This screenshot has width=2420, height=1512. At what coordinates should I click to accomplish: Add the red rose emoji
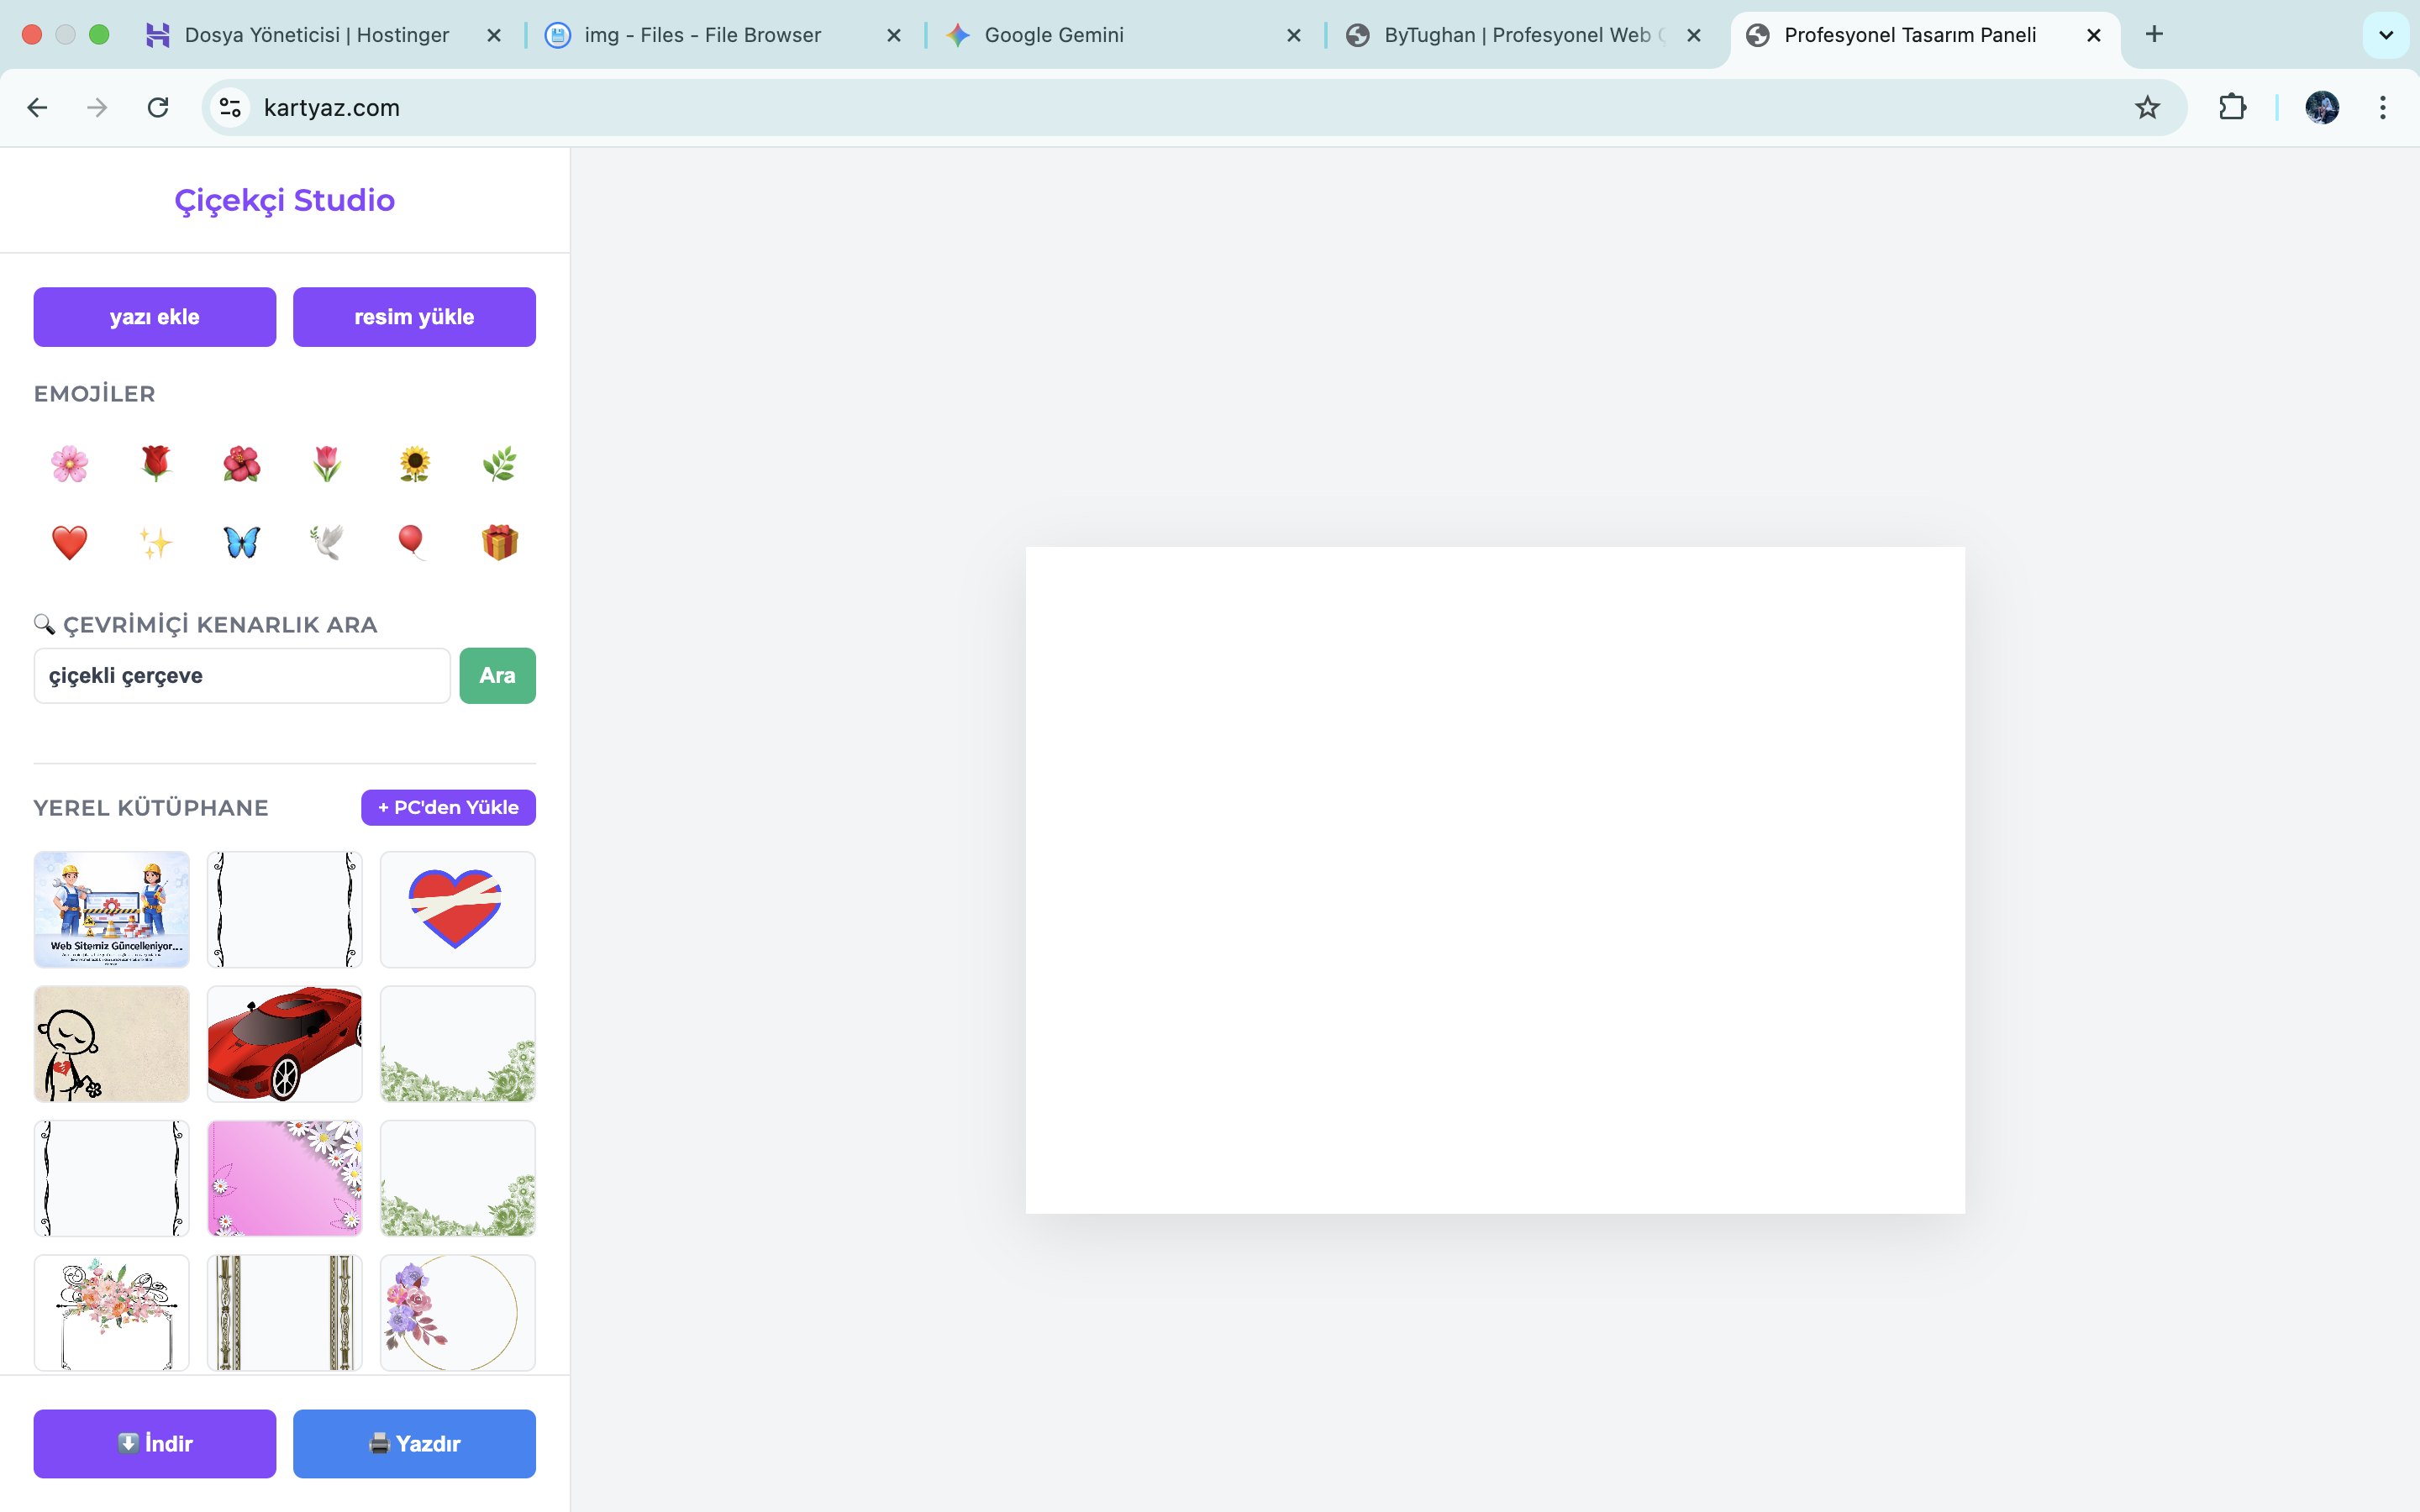point(155,463)
